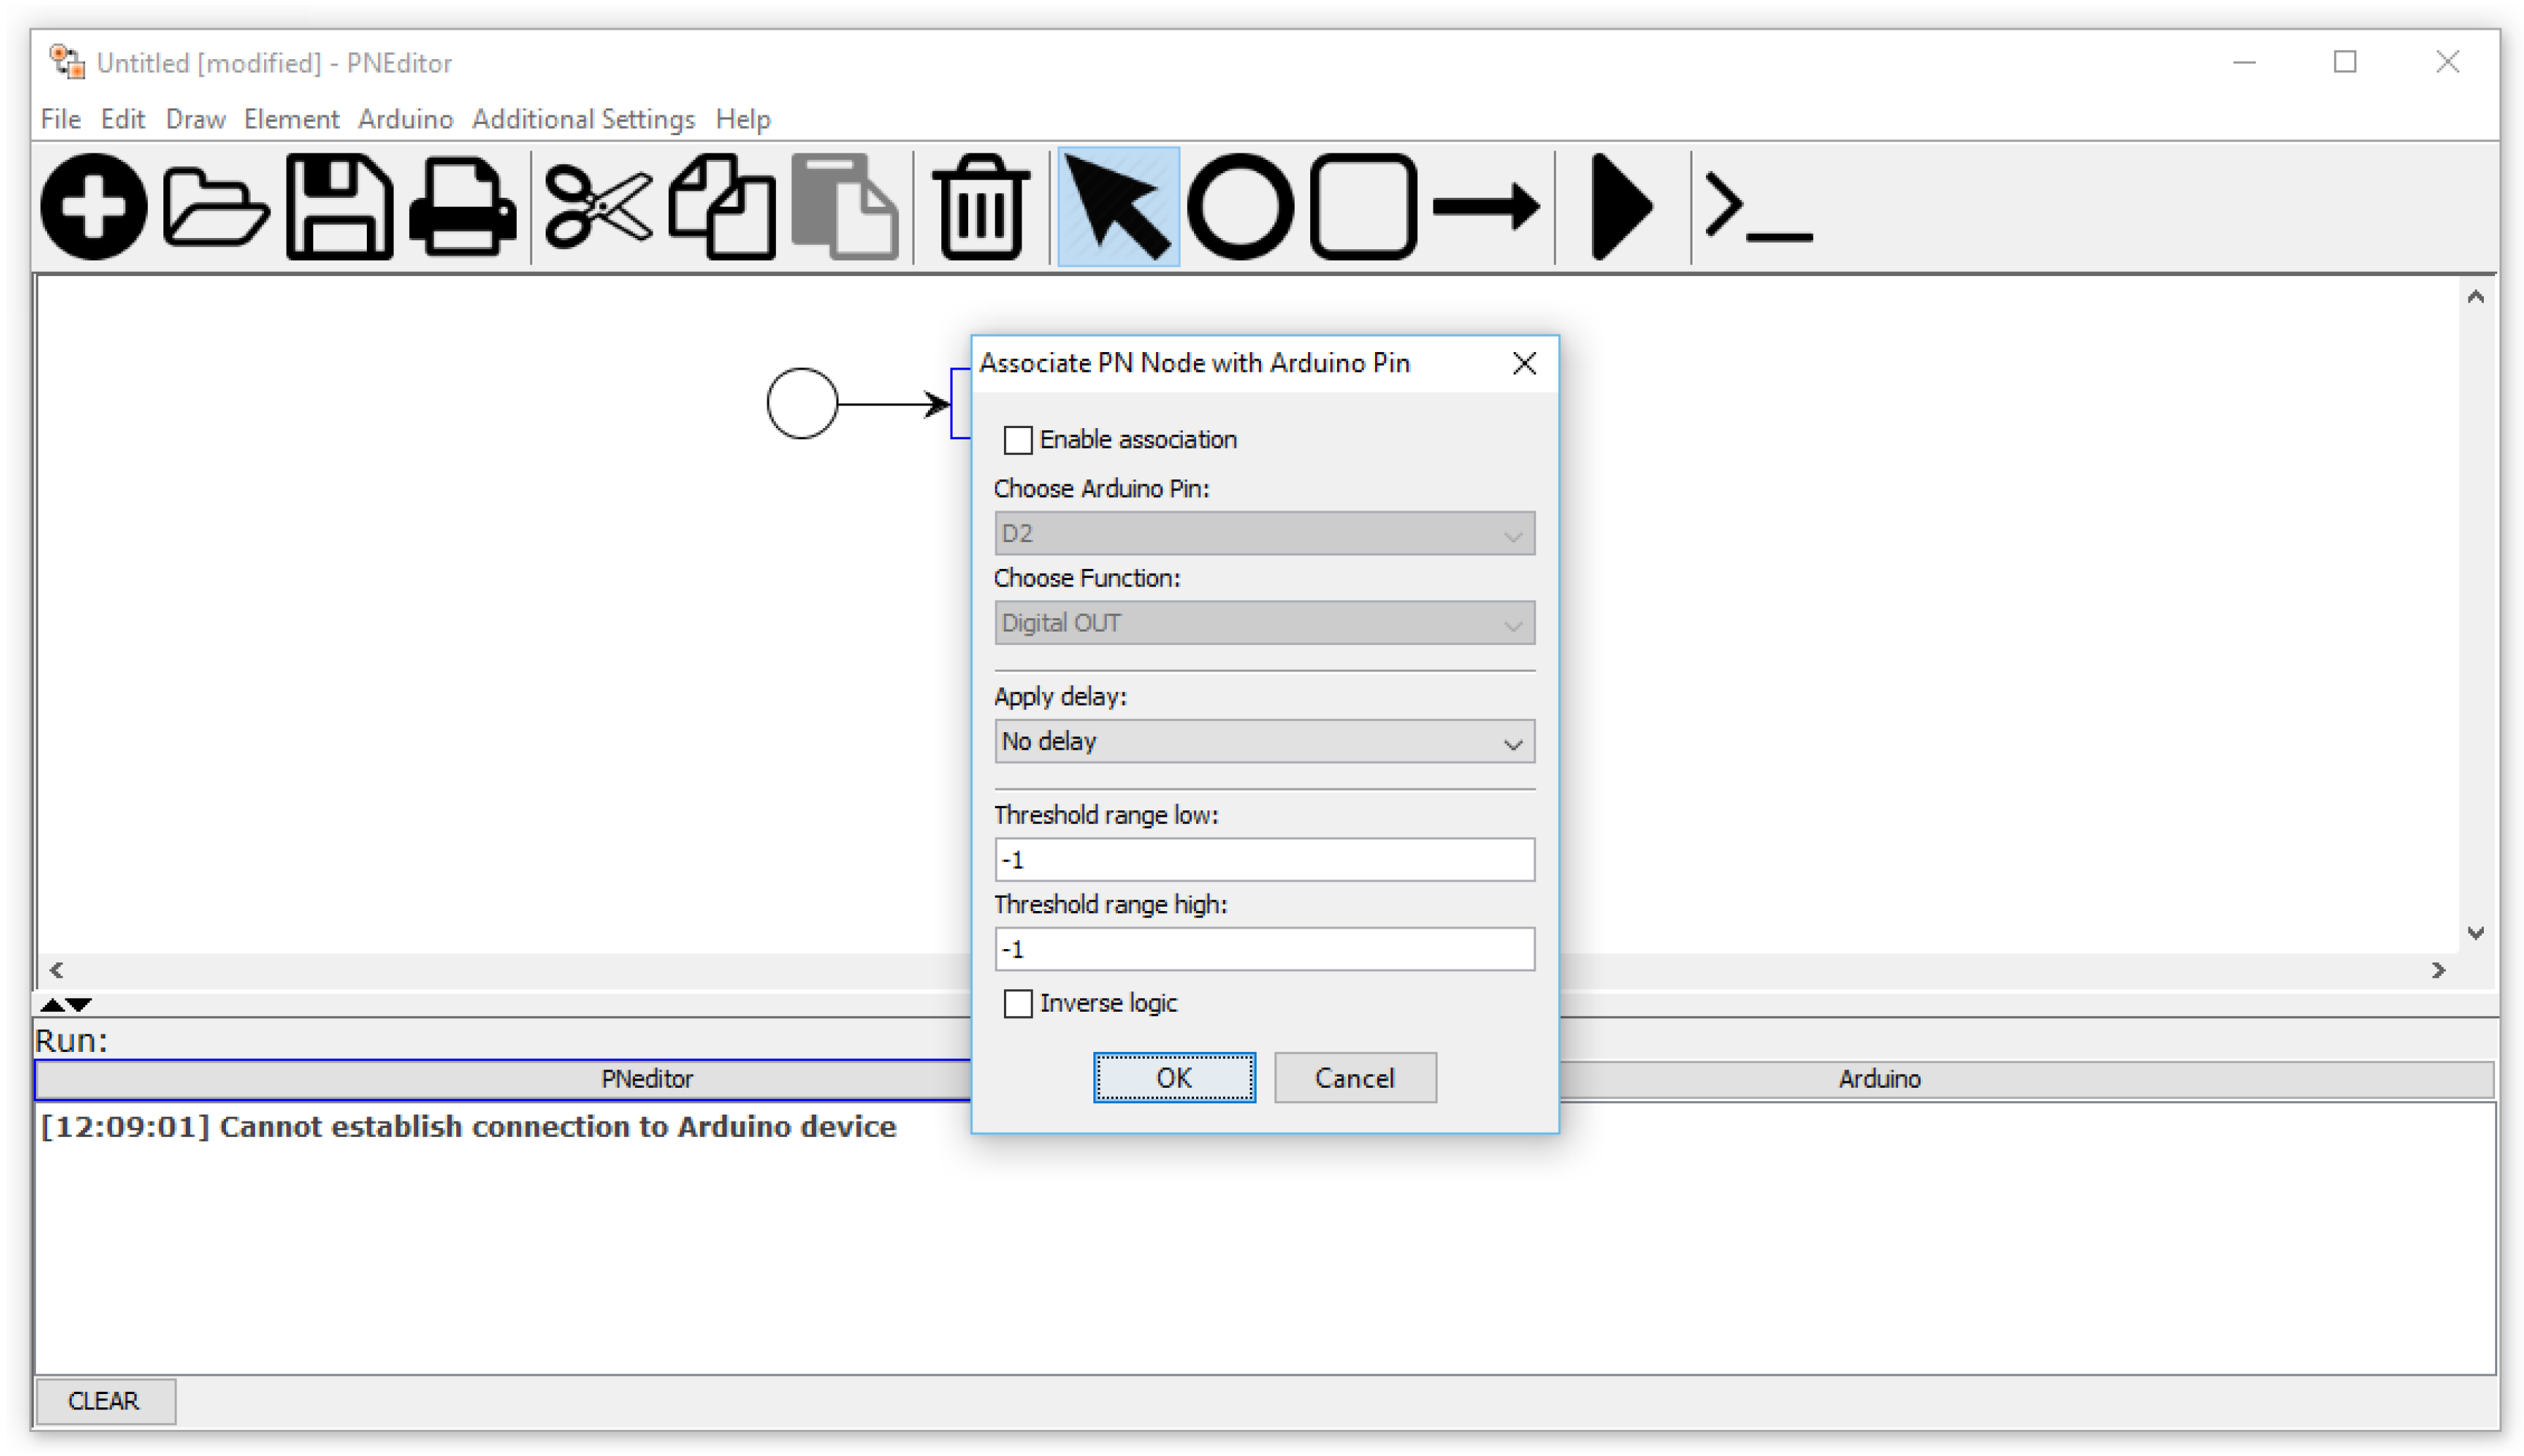Viewport: 2524px width, 1456px height.
Task: Switch to the Arduino log tab
Action: click(1878, 1079)
